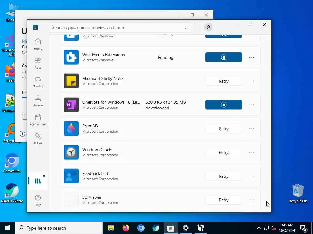Open the Arcade section
This screenshot has height=234, width=313.
pos(38,101)
